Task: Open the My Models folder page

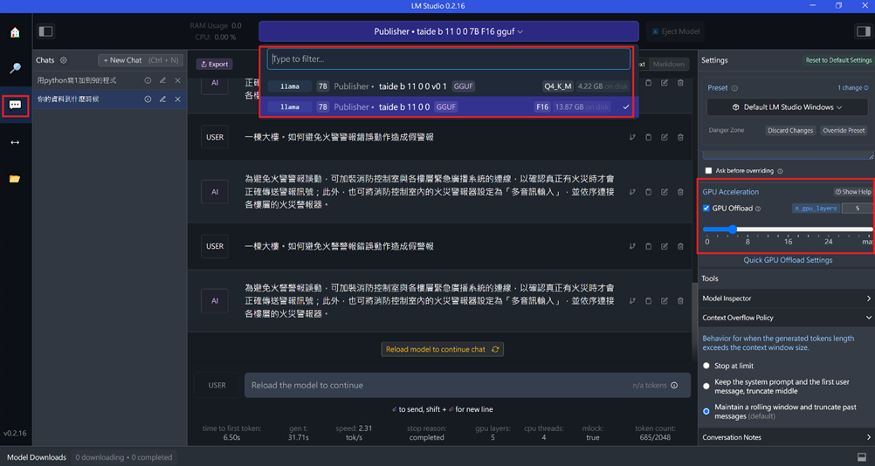Action: tap(15, 179)
